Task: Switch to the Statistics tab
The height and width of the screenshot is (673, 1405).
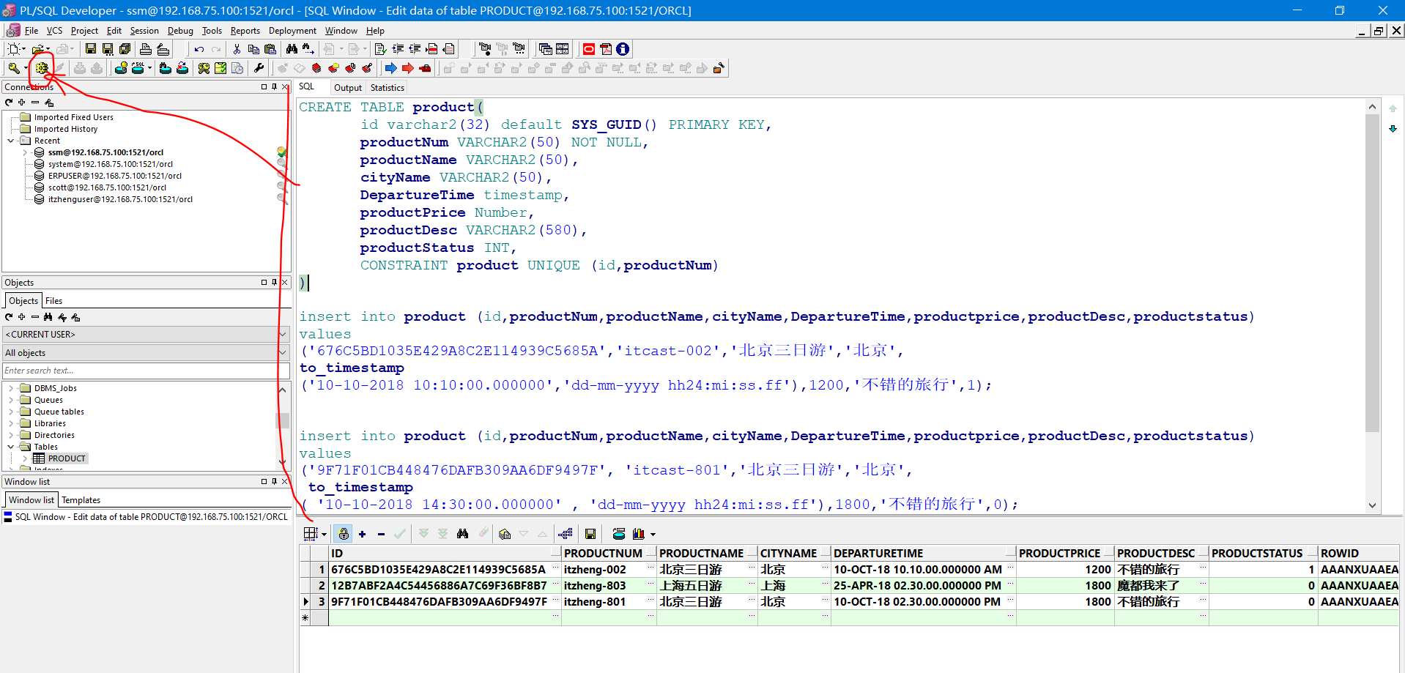Action: 388,88
